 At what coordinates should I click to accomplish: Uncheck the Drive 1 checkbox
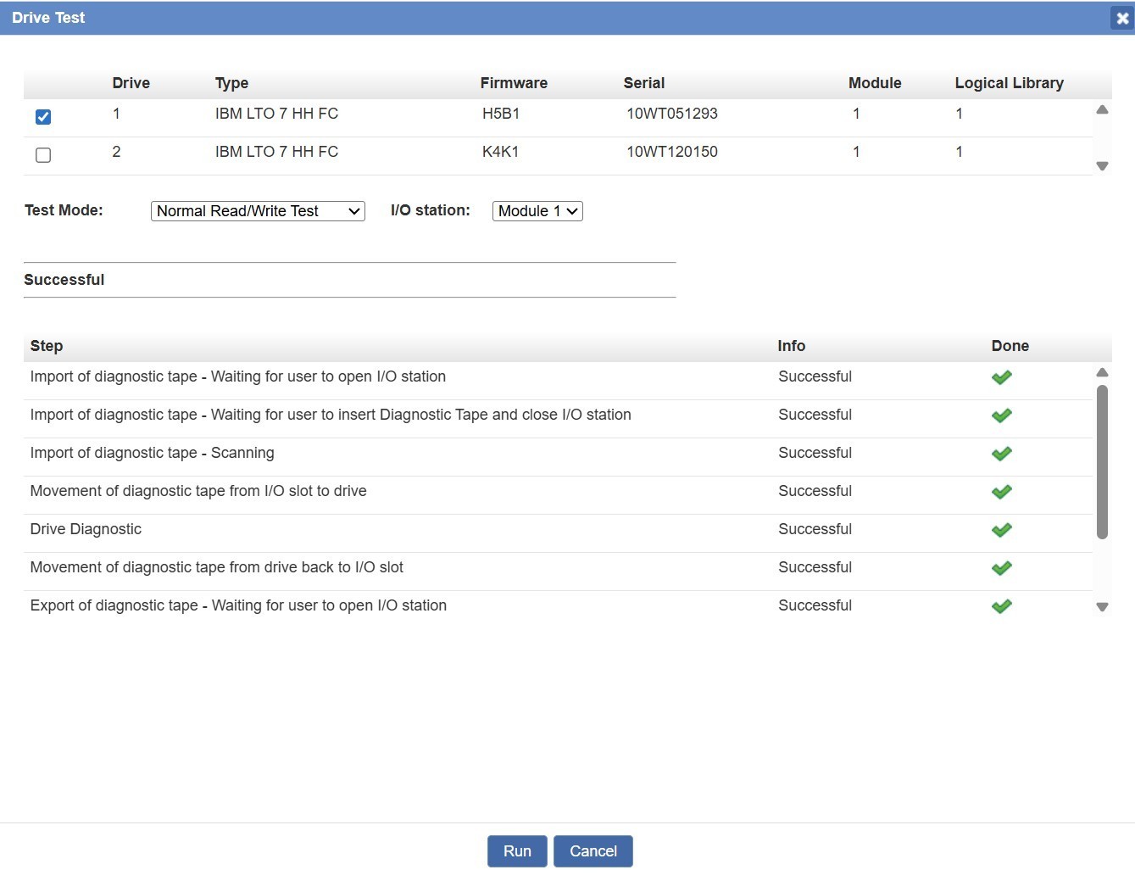click(43, 117)
